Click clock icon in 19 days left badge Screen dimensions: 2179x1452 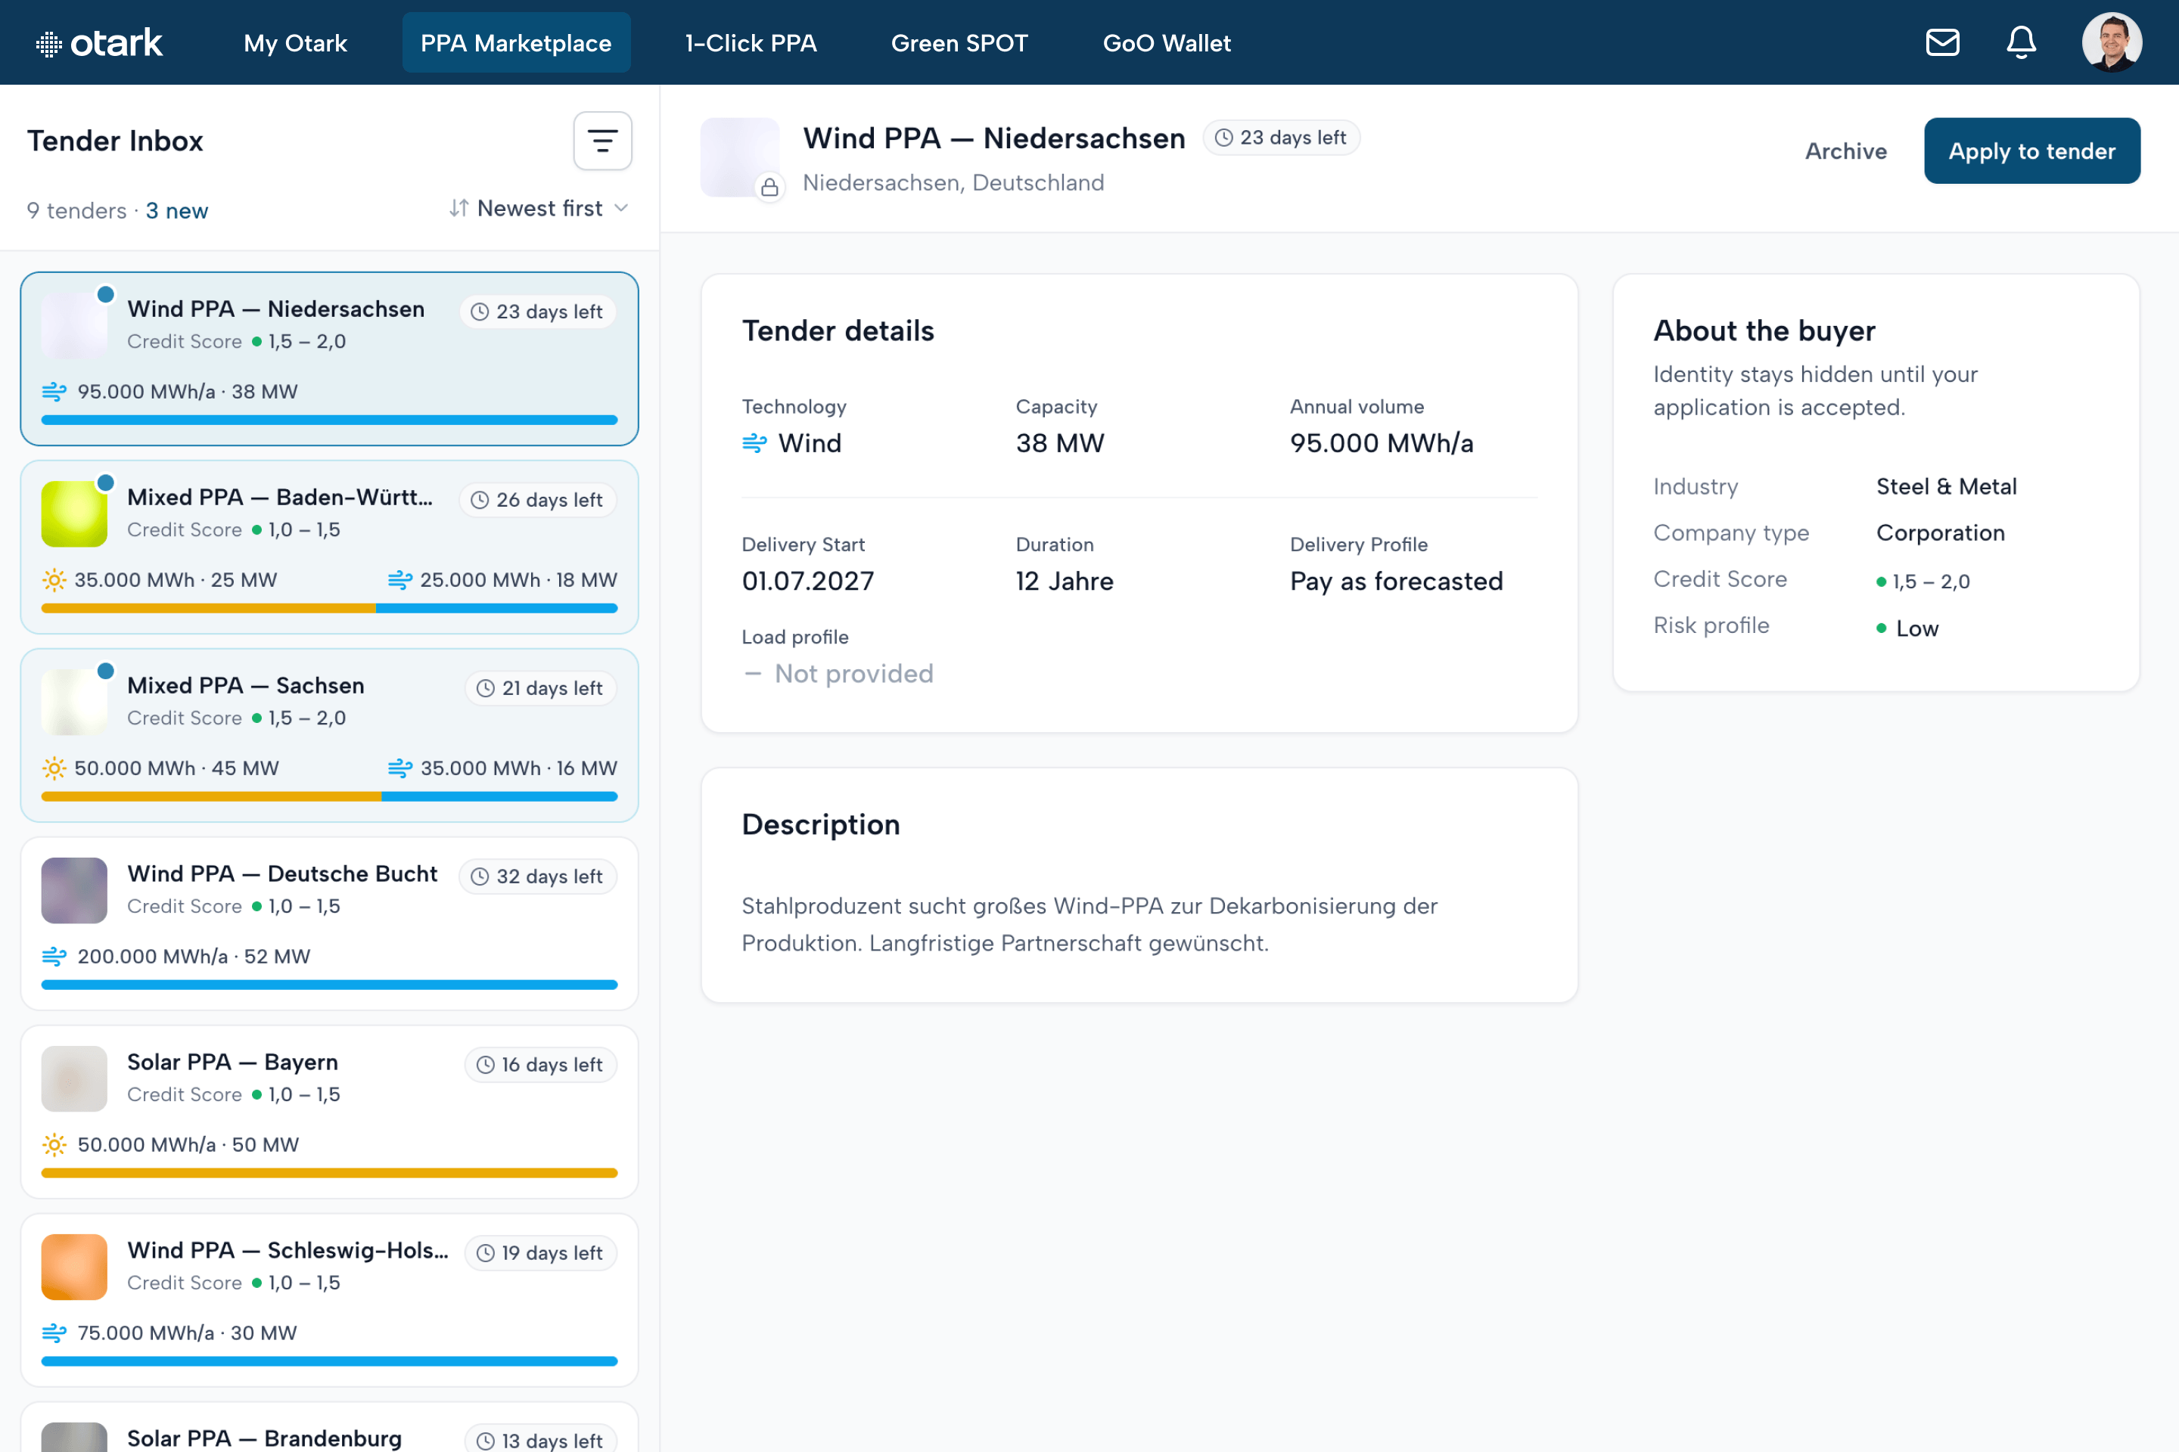click(x=486, y=1253)
